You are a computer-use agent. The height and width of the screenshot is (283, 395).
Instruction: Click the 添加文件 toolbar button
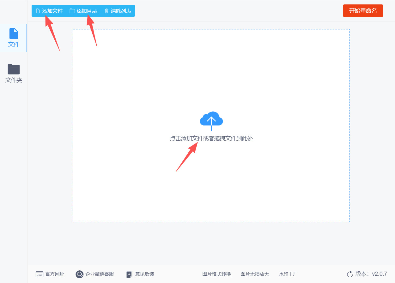pos(49,11)
